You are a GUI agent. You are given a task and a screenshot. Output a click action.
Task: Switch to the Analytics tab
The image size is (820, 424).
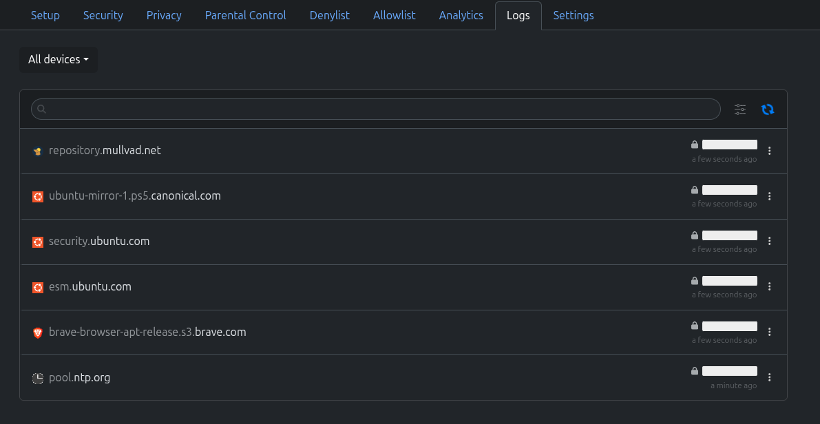pos(461,15)
